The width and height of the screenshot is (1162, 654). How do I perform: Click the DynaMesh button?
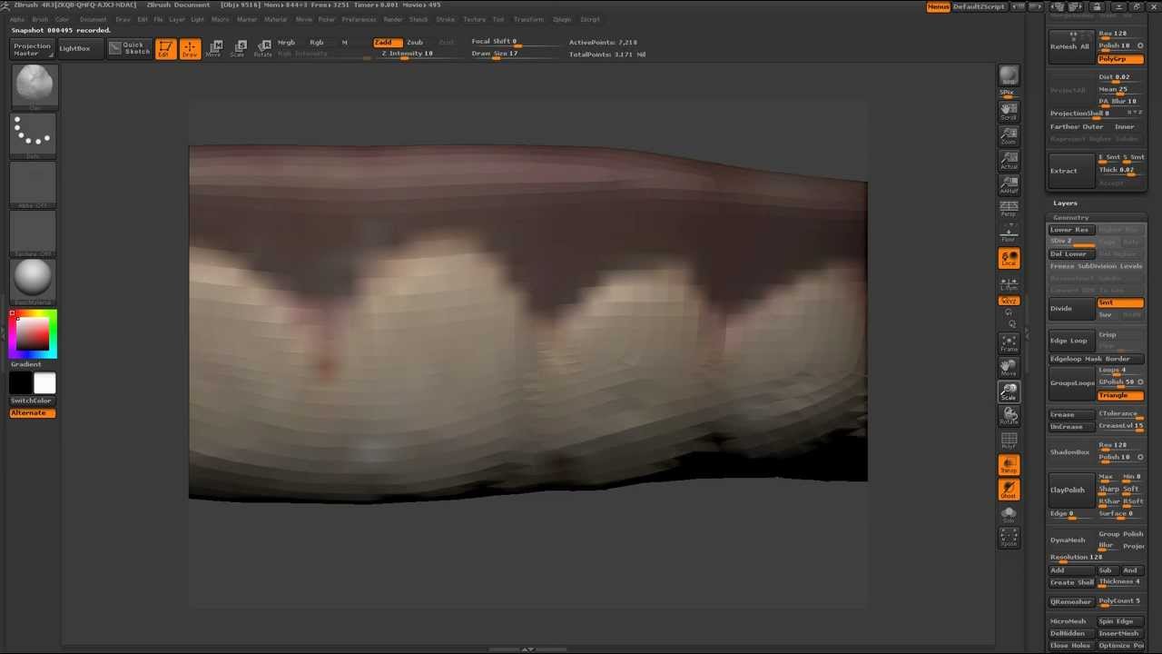point(1072,540)
